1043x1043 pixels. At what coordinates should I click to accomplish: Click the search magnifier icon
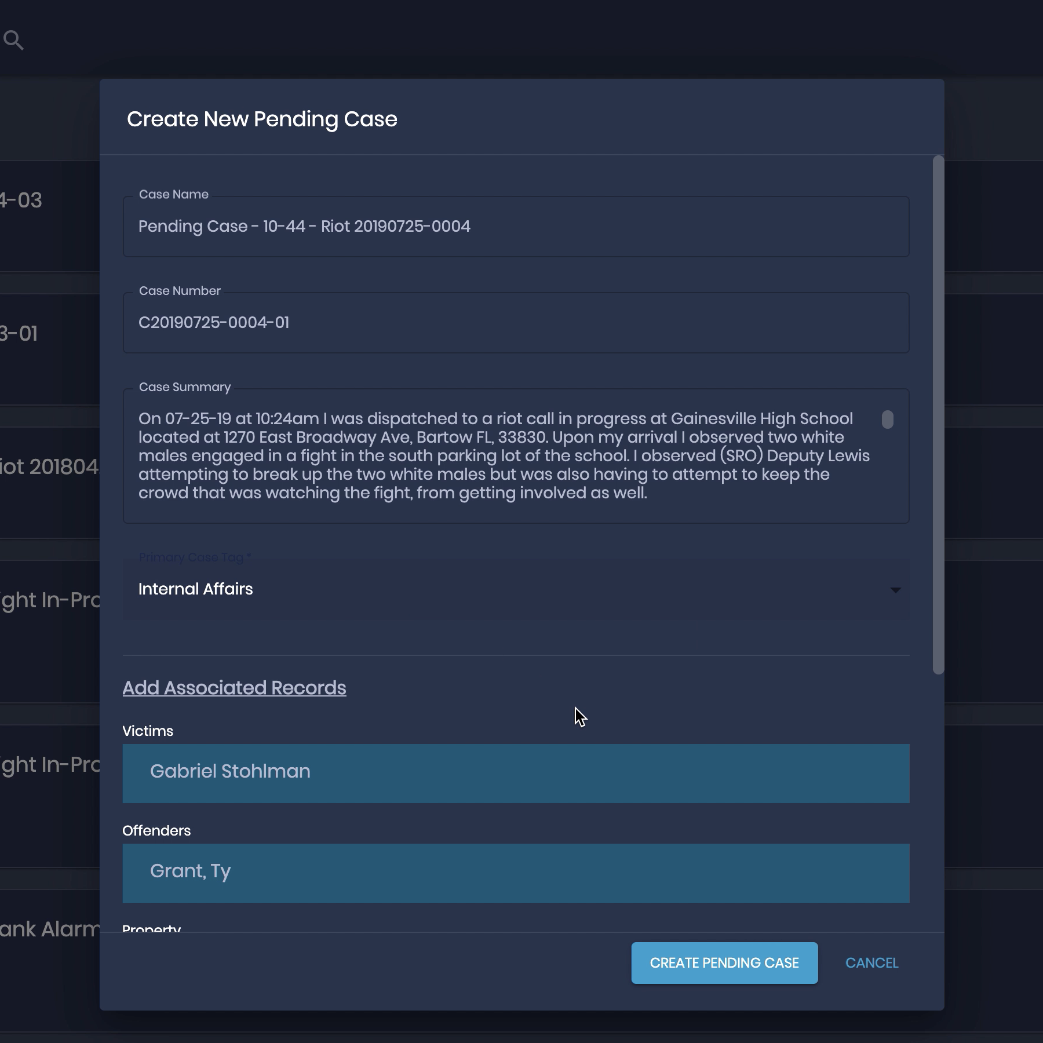coord(13,41)
